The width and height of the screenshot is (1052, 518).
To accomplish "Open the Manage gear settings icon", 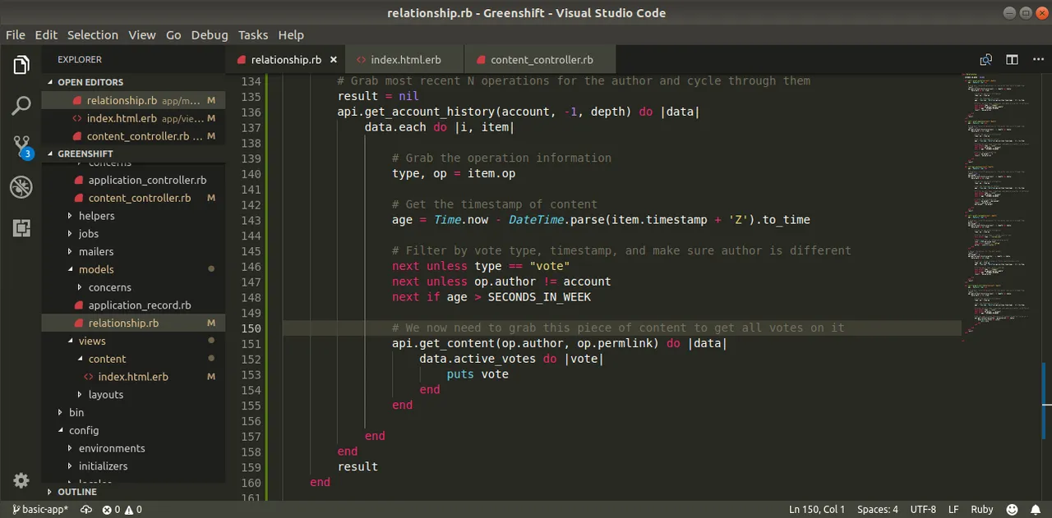I will tap(21, 480).
